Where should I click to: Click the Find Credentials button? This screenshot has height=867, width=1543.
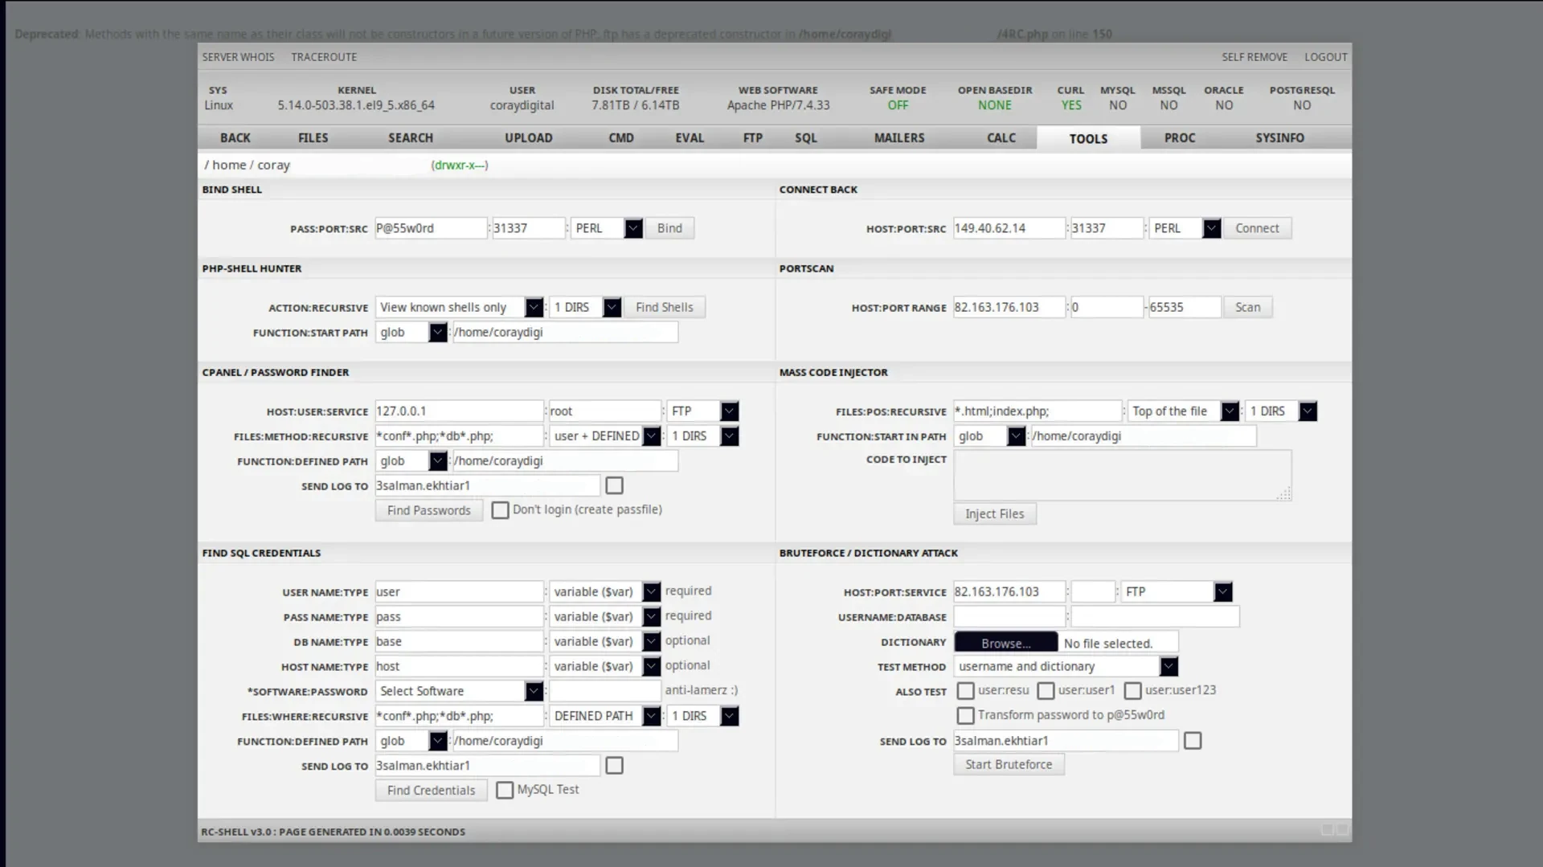coord(431,791)
